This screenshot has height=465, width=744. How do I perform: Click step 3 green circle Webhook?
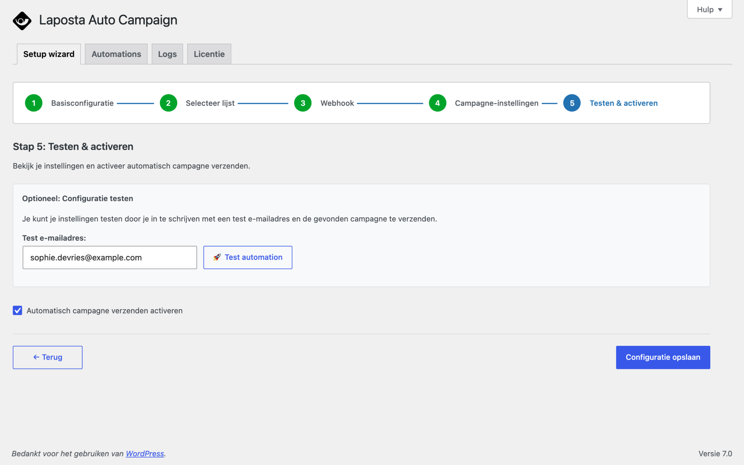pyautogui.click(x=303, y=103)
